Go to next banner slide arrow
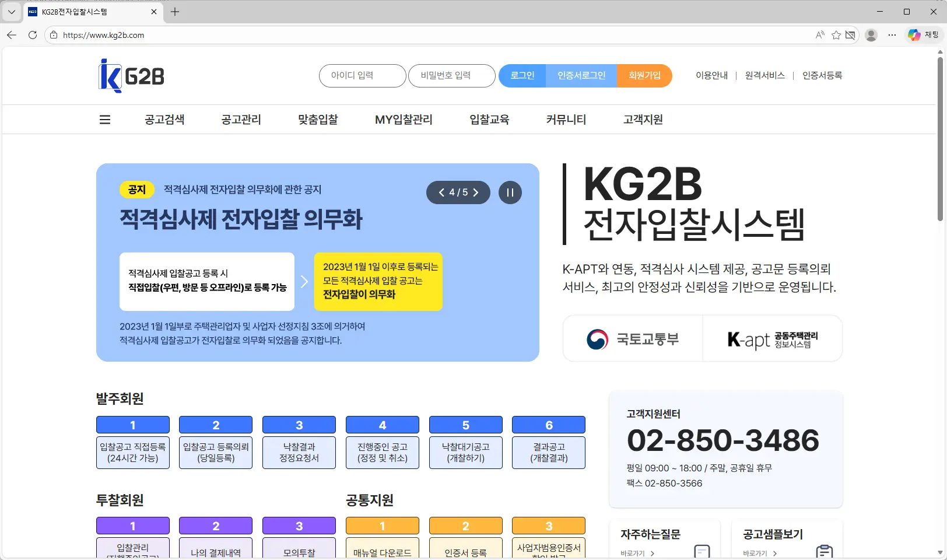This screenshot has width=947, height=560. click(476, 192)
